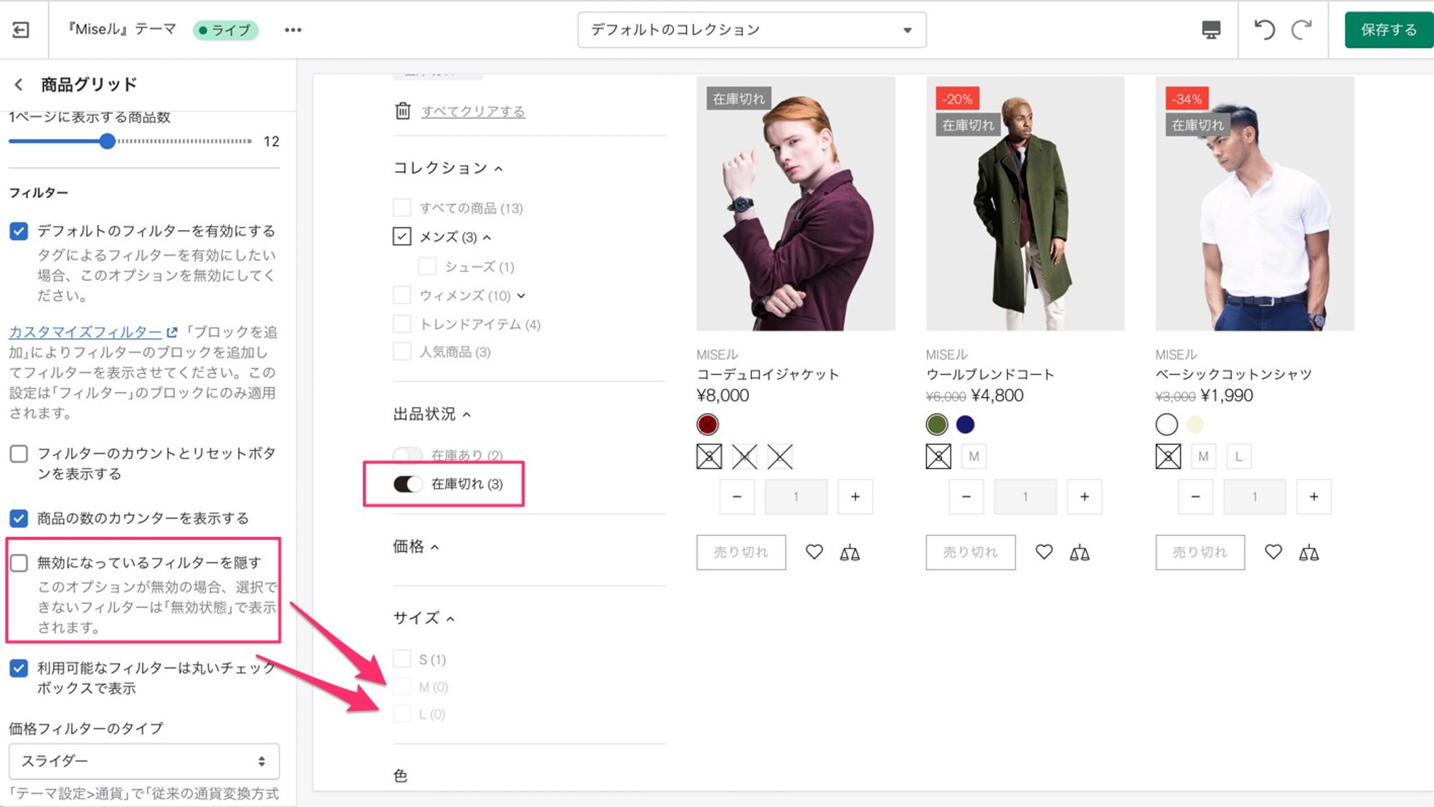Click the redo arrow icon
The height and width of the screenshot is (807, 1434).
pos(1301,29)
